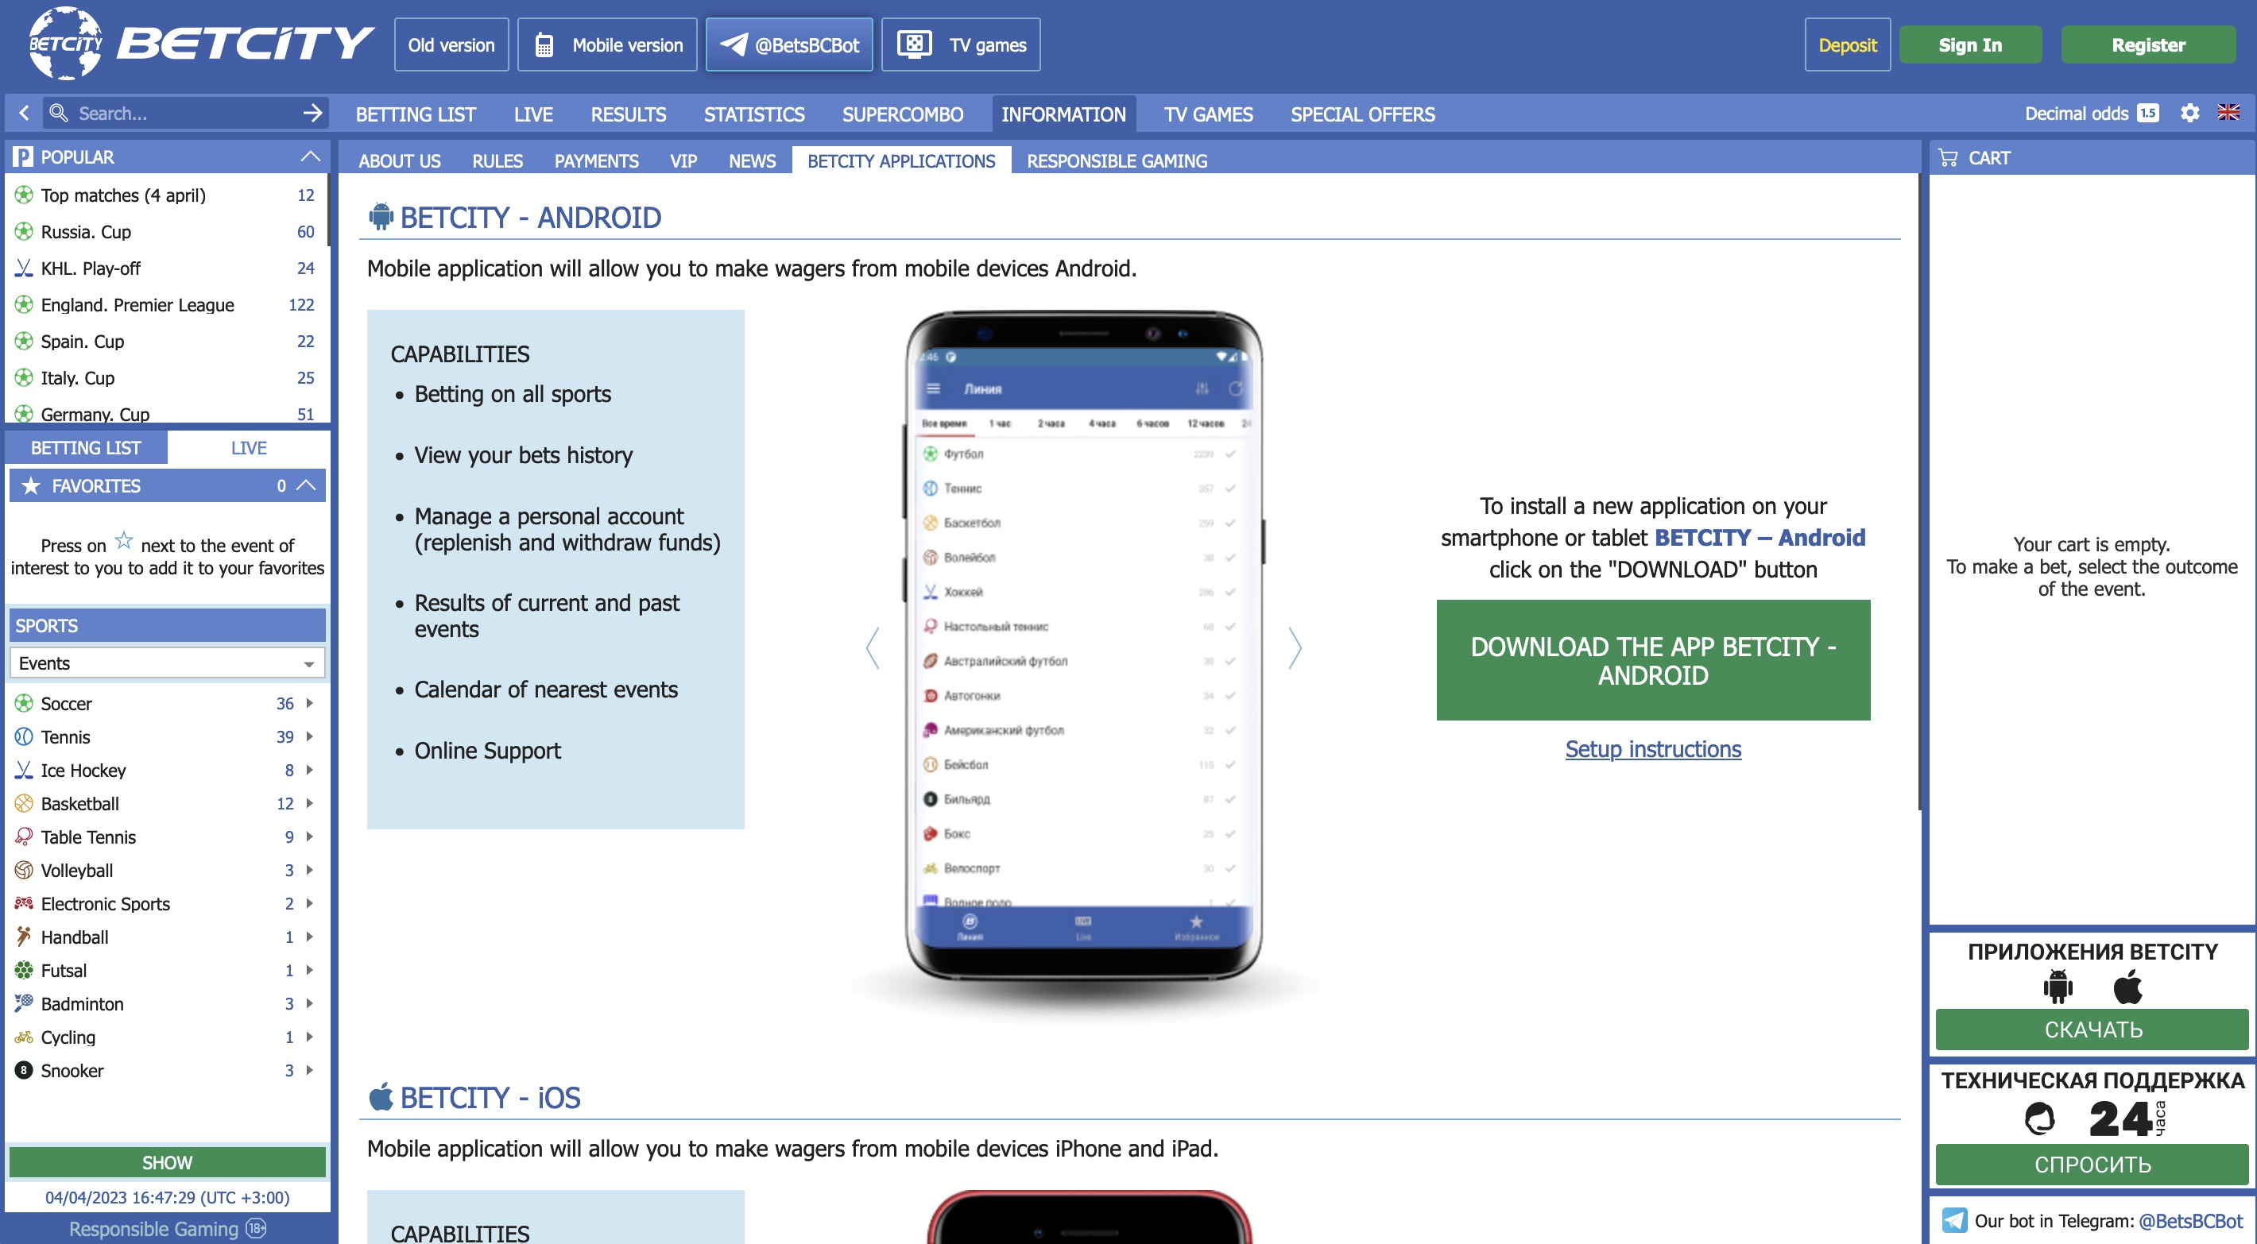This screenshot has width=2257, height=1244.
Task: Download the Betcity Android app
Action: click(1652, 661)
